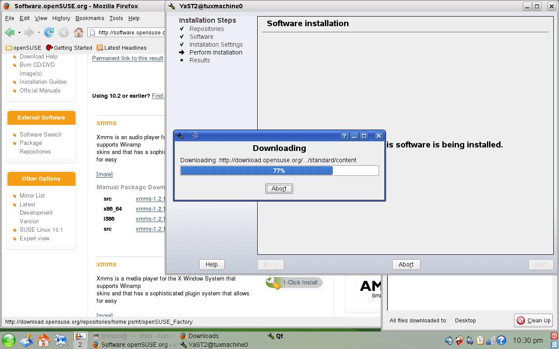
Task: Click the Firefox URL address field
Action: click(127, 32)
